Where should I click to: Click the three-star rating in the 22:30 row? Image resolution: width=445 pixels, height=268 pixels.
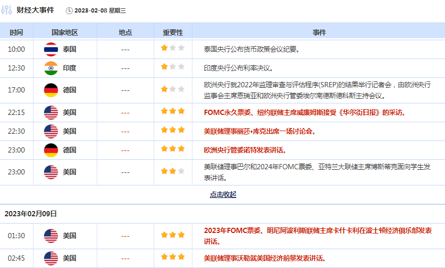(x=173, y=130)
